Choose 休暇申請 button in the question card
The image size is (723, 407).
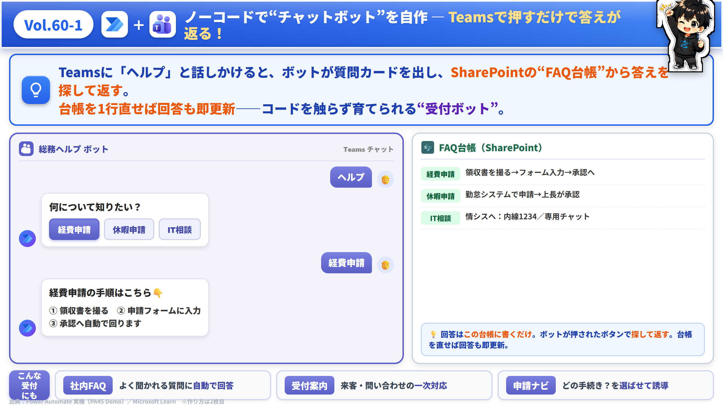(x=129, y=230)
